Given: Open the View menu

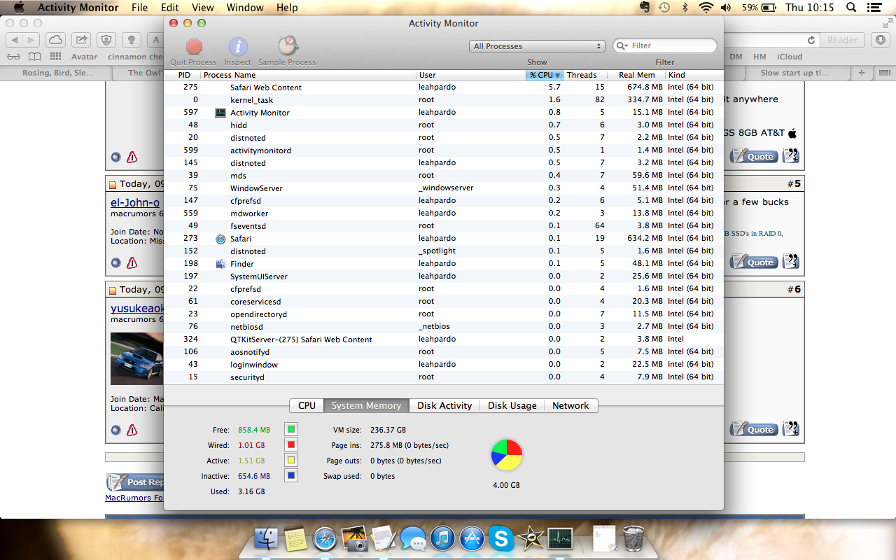Looking at the screenshot, I should coord(203,8).
